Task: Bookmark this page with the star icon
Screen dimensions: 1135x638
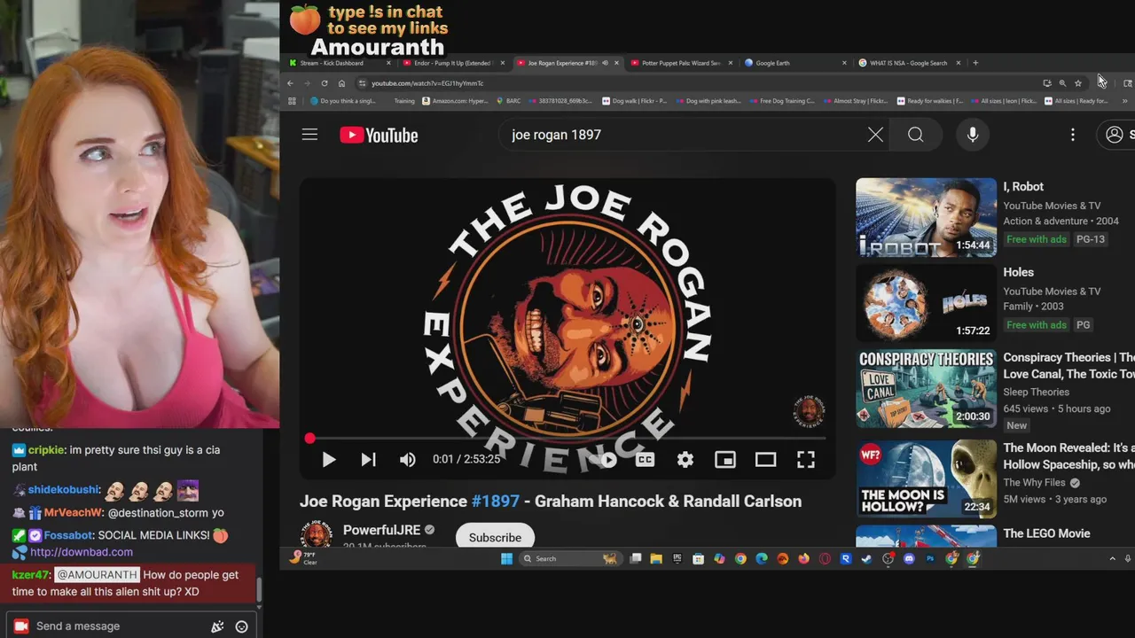Action: 1078,83
